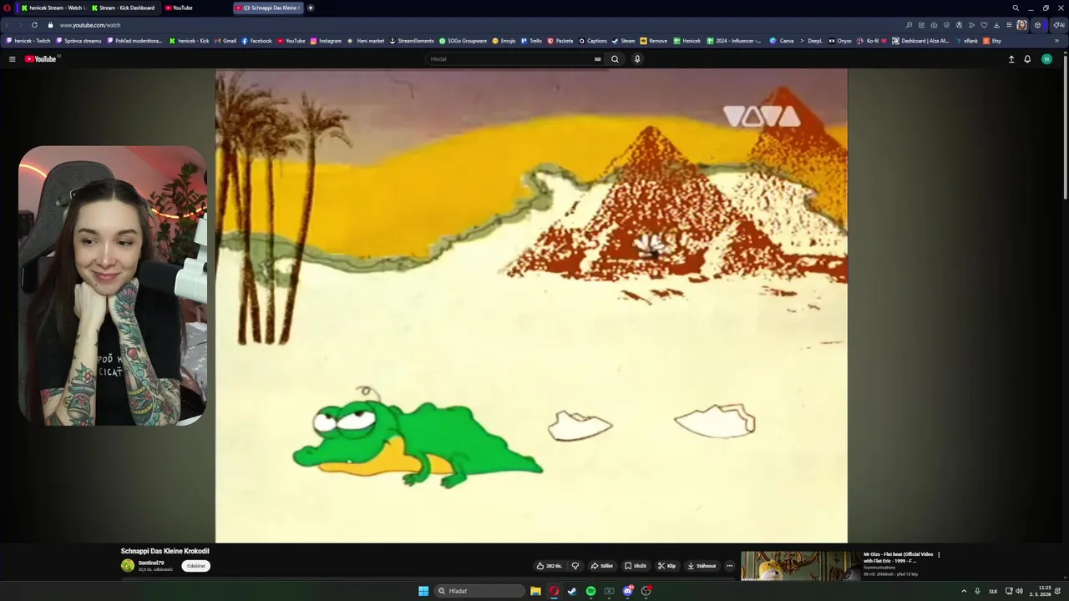Like the video with thumbs-up button
Viewport: 1069px width, 601px height.
[x=550, y=566]
